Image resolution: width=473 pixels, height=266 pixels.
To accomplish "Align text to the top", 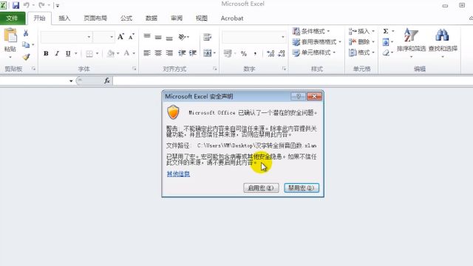I will click(x=147, y=37).
